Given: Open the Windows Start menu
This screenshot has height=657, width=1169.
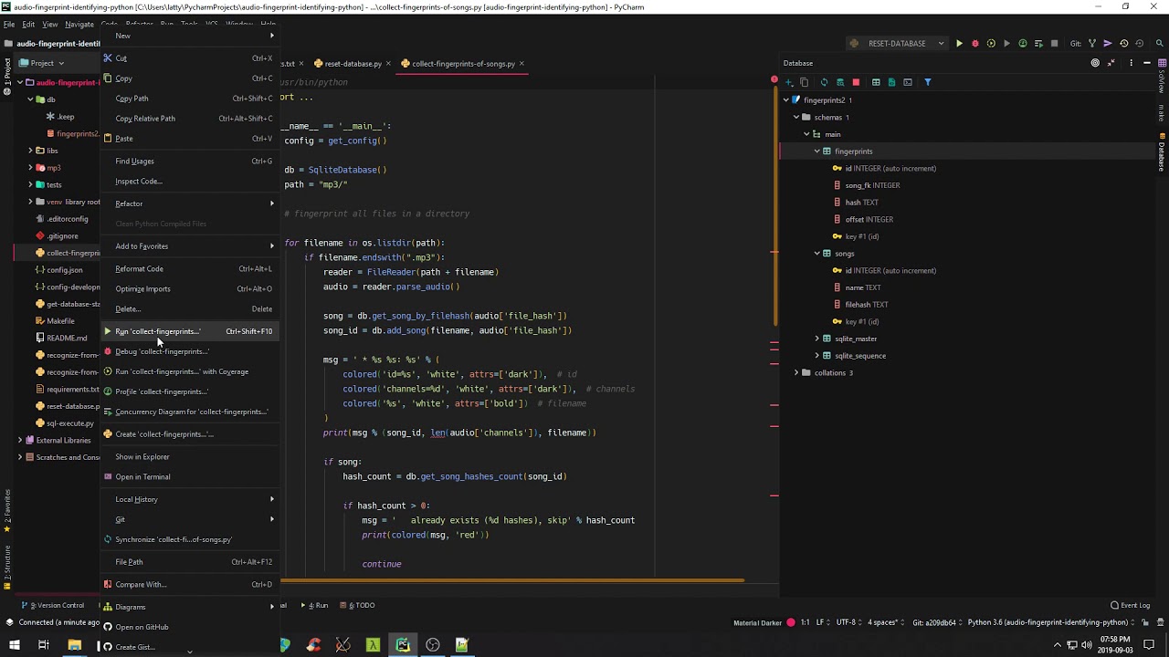Looking at the screenshot, I should pyautogui.click(x=14, y=645).
